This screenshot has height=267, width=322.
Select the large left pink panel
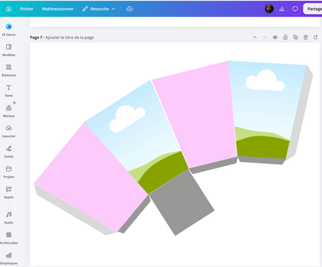tap(91, 178)
